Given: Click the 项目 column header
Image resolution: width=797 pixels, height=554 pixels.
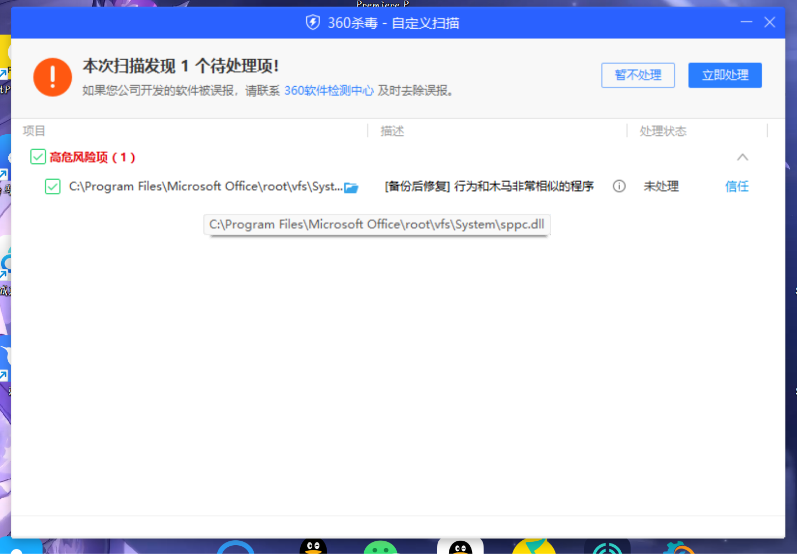Looking at the screenshot, I should click(34, 131).
